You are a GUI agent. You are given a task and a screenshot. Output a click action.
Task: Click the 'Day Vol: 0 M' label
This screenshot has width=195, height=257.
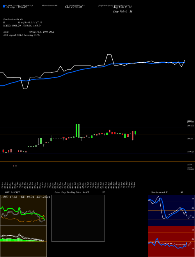(122, 12)
